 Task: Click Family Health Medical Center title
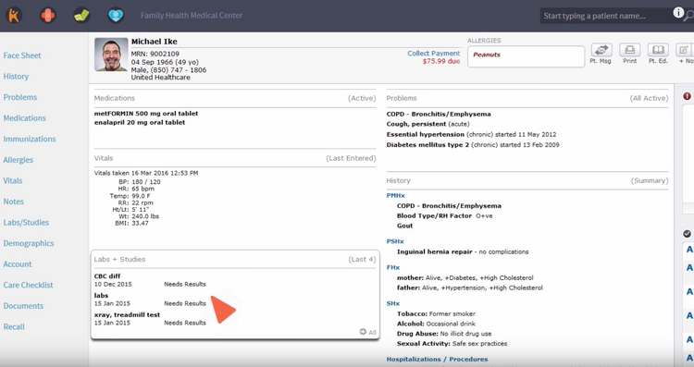point(192,16)
